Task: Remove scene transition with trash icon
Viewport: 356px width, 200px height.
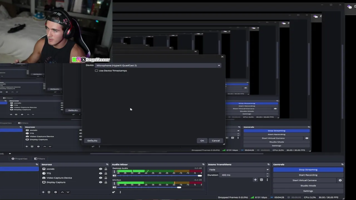Action: click(261, 180)
